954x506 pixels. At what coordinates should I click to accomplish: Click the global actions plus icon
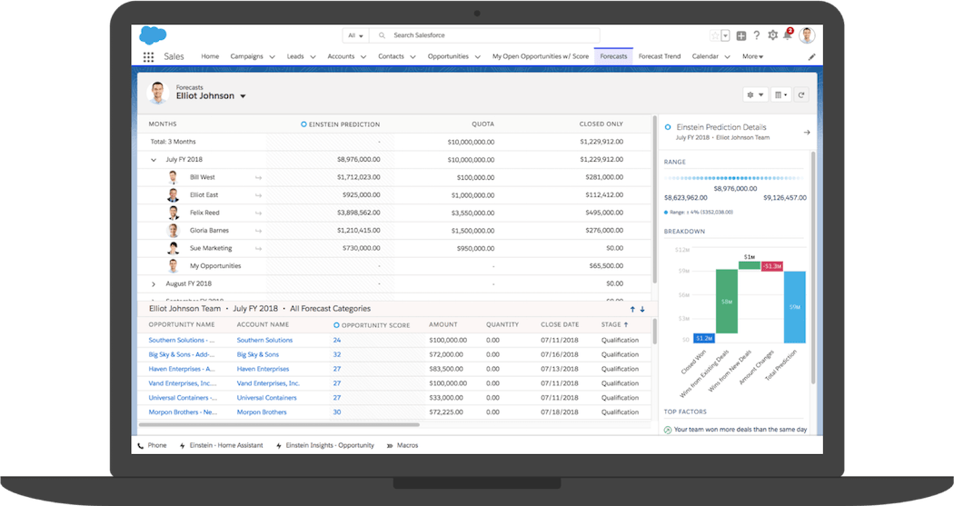(741, 35)
